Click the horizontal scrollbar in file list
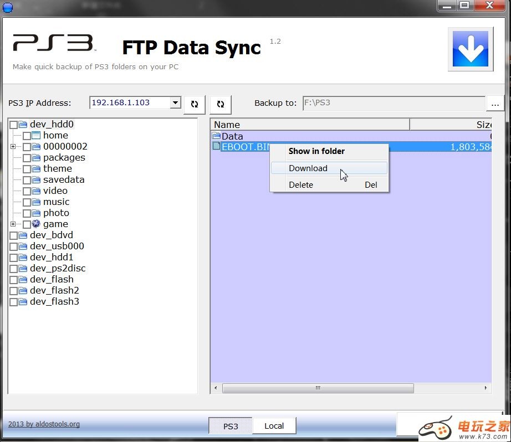This screenshot has height=442, width=511. tap(318, 388)
